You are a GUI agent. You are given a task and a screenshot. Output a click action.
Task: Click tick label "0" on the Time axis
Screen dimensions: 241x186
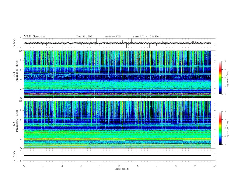coord(24,166)
